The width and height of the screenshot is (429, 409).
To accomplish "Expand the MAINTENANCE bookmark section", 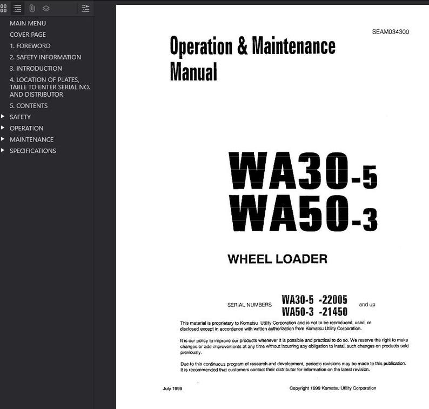I will [x=3, y=139].
